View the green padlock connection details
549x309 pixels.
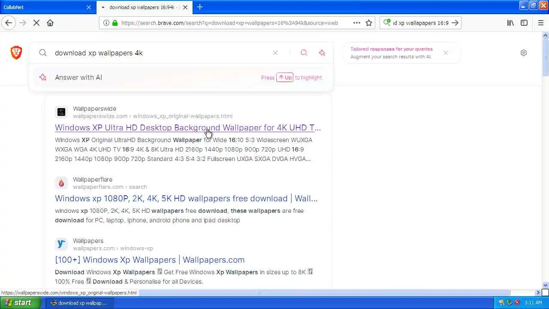115,23
